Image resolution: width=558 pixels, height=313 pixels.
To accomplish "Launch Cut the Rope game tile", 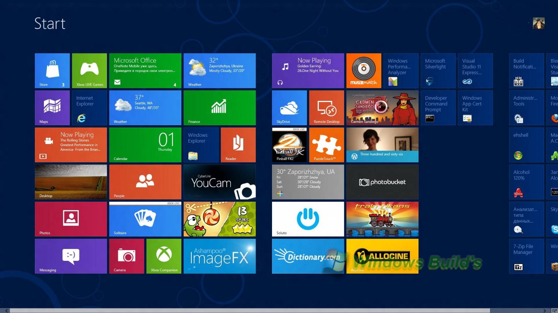I will coord(220,219).
